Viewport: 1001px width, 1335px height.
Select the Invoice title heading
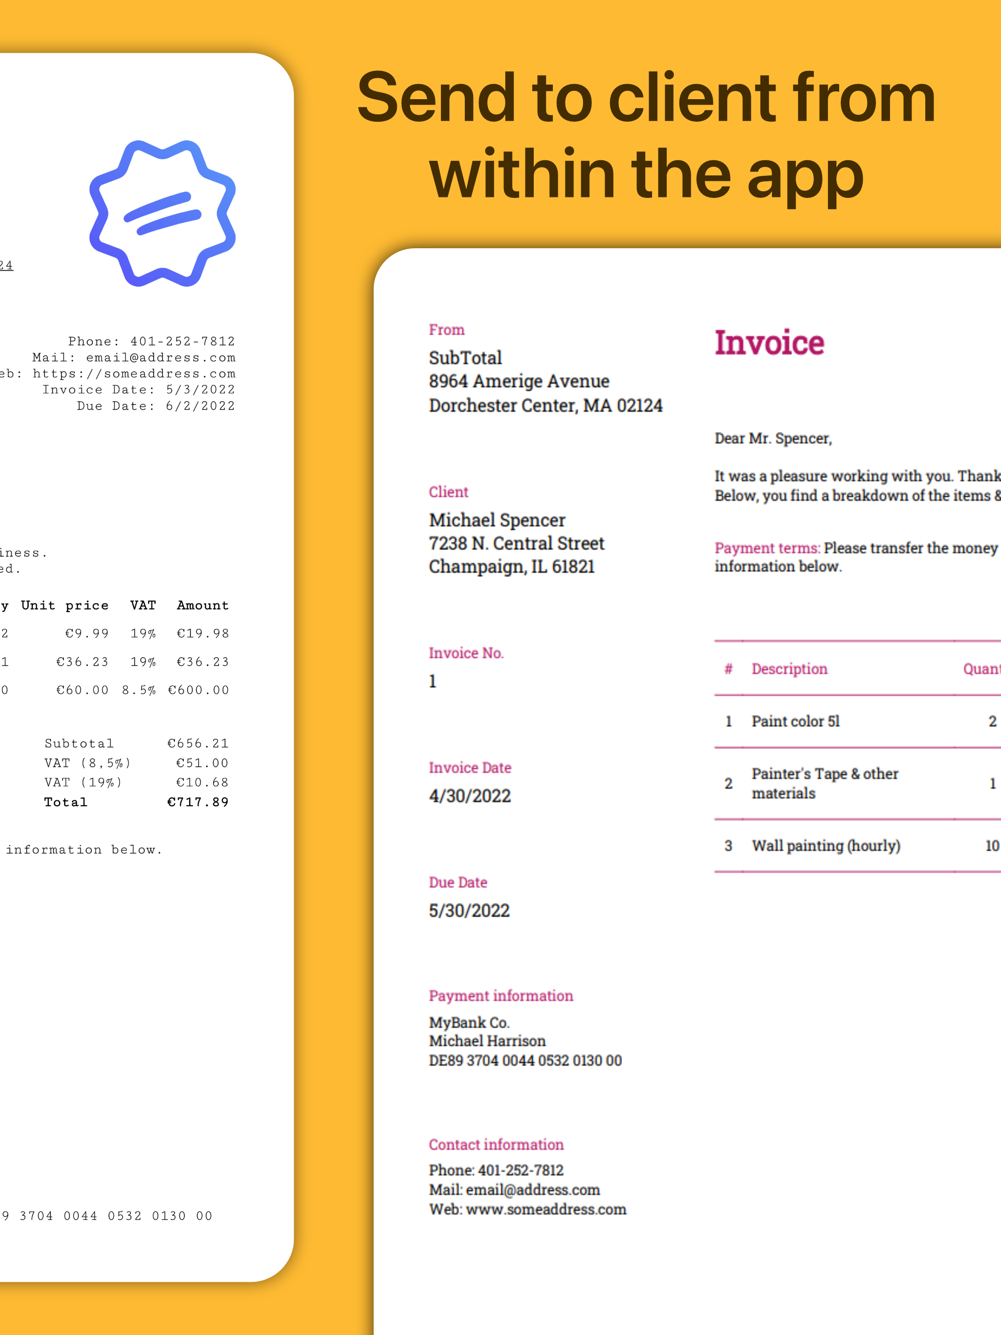click(770, 342)
